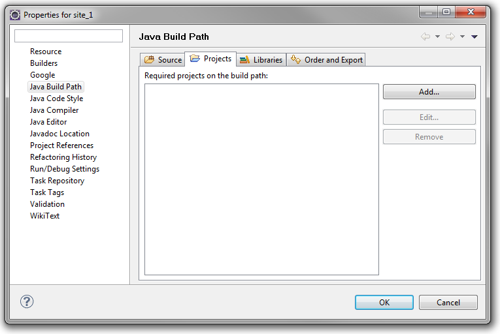Focus the filter text field
This screenshot has height=334, width=500.
tap(69, 36)
